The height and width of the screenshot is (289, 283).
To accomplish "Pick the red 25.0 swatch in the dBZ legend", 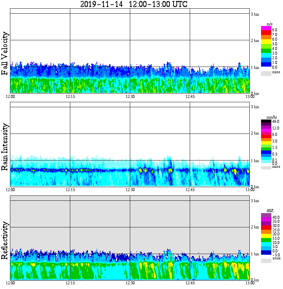I will coord(266,227).
